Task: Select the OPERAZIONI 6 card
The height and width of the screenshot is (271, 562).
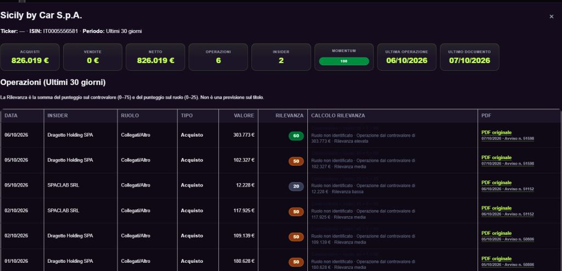Action: point(218,57)
